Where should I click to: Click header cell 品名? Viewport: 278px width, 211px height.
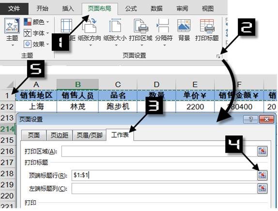(x=118, y=96)
